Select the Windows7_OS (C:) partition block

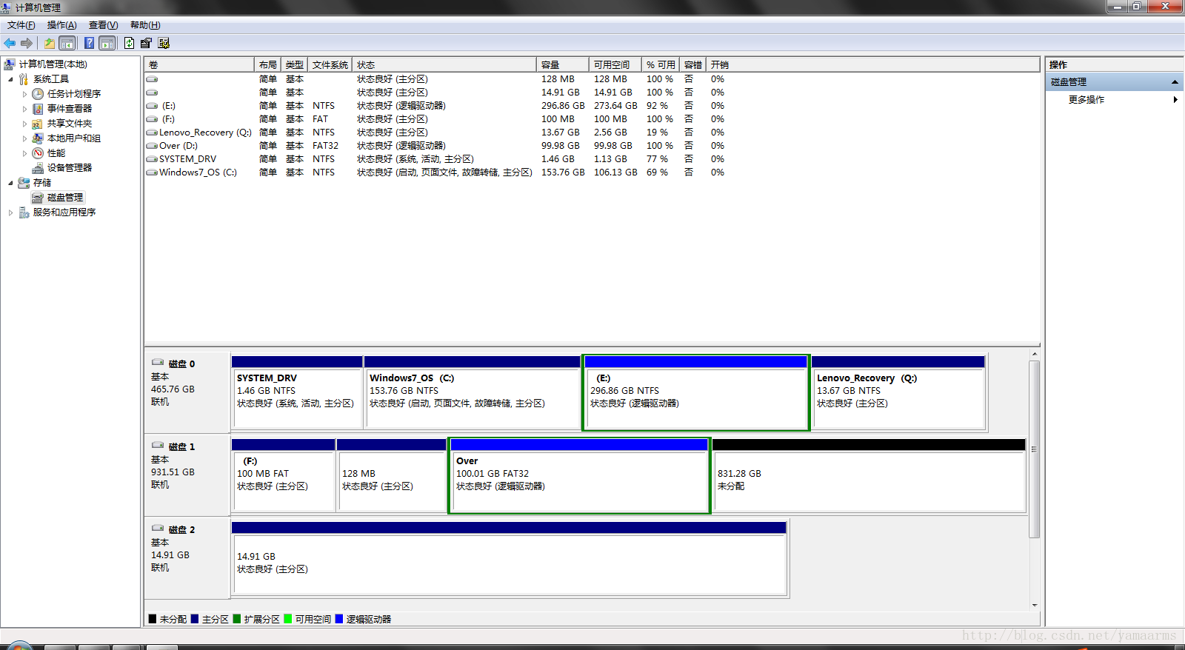point(473,392)
